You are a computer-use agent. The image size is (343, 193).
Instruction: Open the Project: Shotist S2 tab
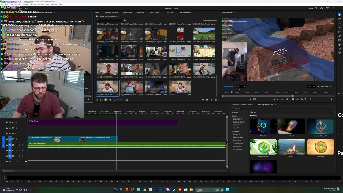pyautogui.click(x=155, y=13)
